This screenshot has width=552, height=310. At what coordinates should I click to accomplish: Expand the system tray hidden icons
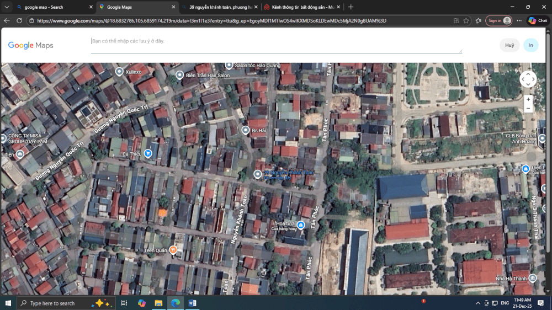click(x=477, y=303)
